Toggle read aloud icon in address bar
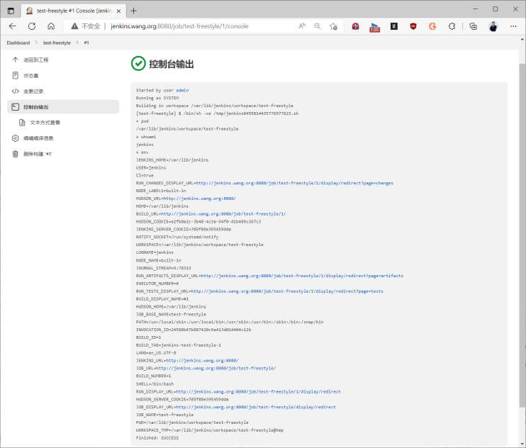The width and height of the screenshot is (526, 448). (x=302, y=26)
